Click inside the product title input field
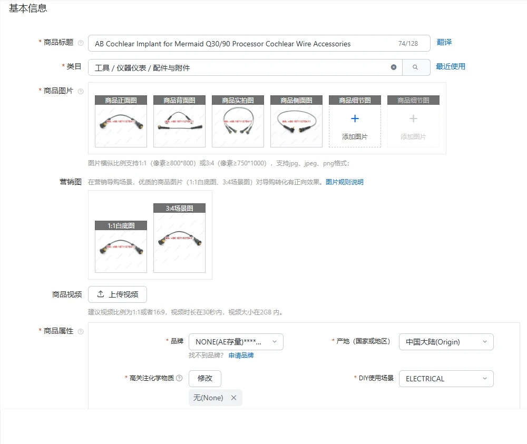The image size is (527, 444). (x=237, y=44)
